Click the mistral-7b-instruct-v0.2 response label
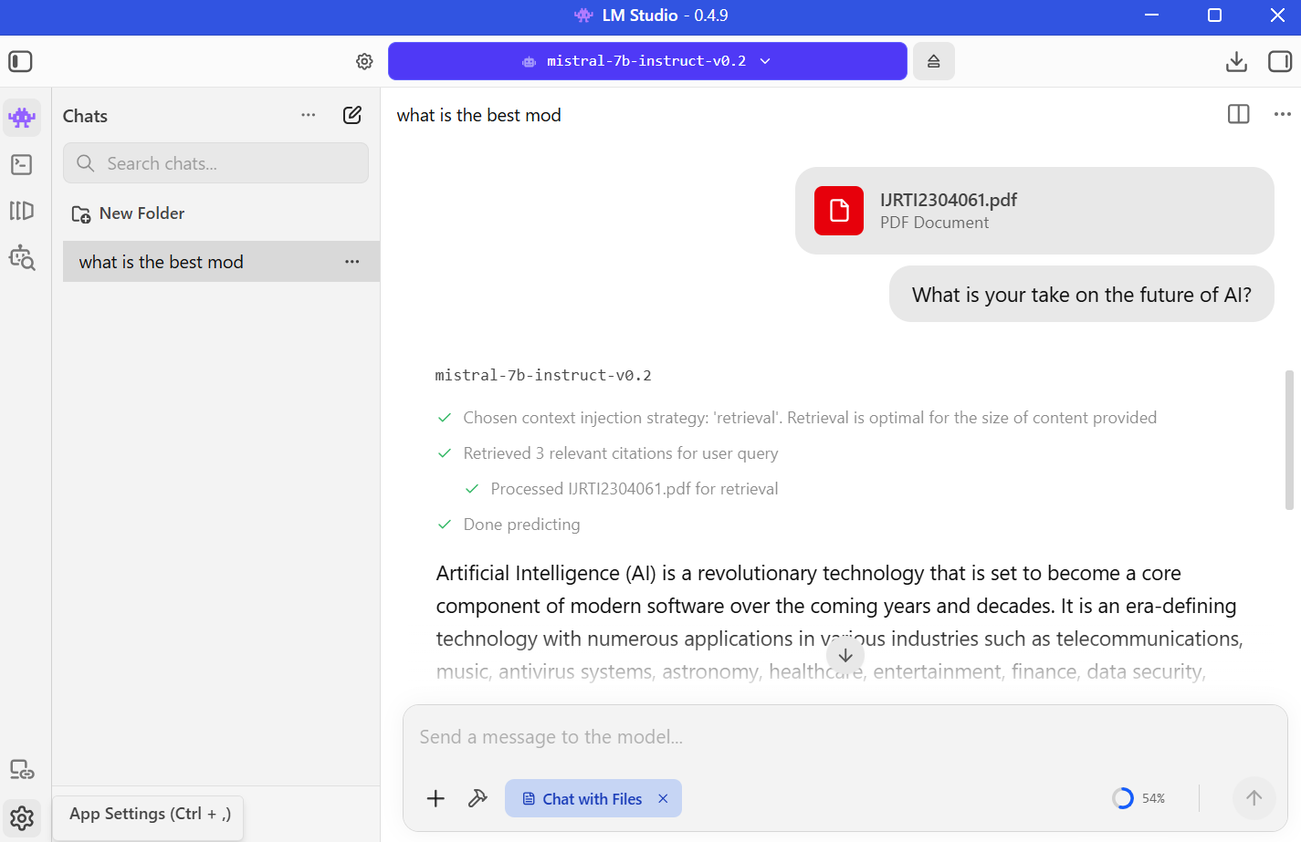The width and height of the screenshot is (1301, 842). tap(543, 375)
